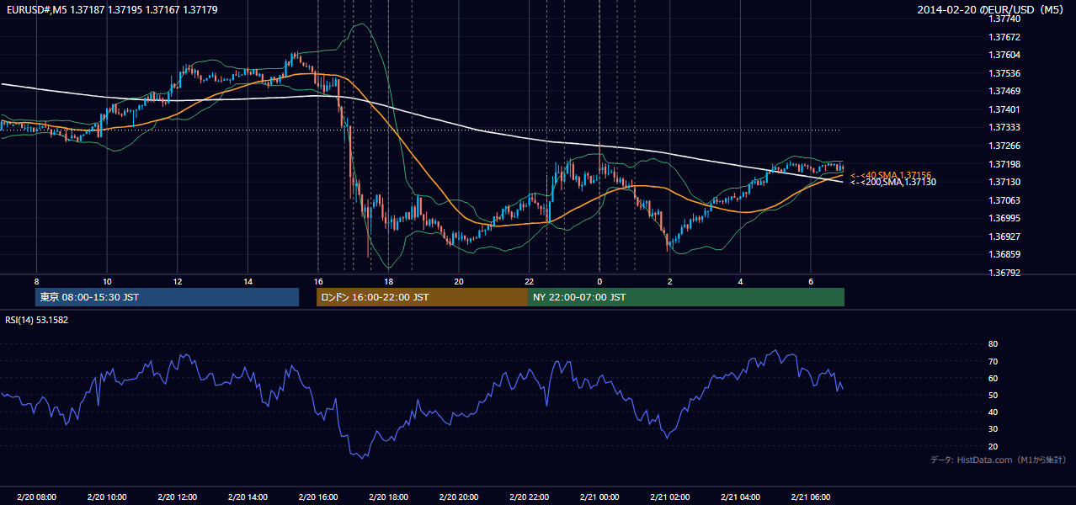Click price axis label 1.36859
The height and width of the screenshot is (505, 1076).
pos(1004,254)
